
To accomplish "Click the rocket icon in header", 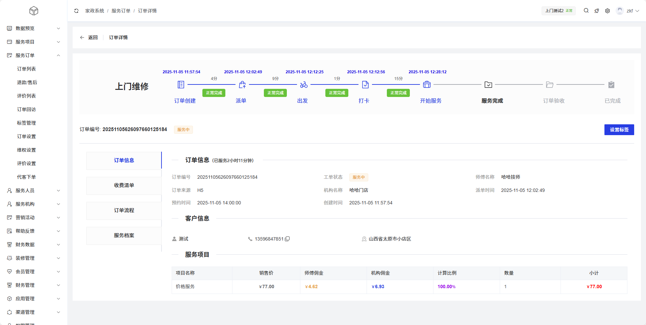I will (597, 11).
